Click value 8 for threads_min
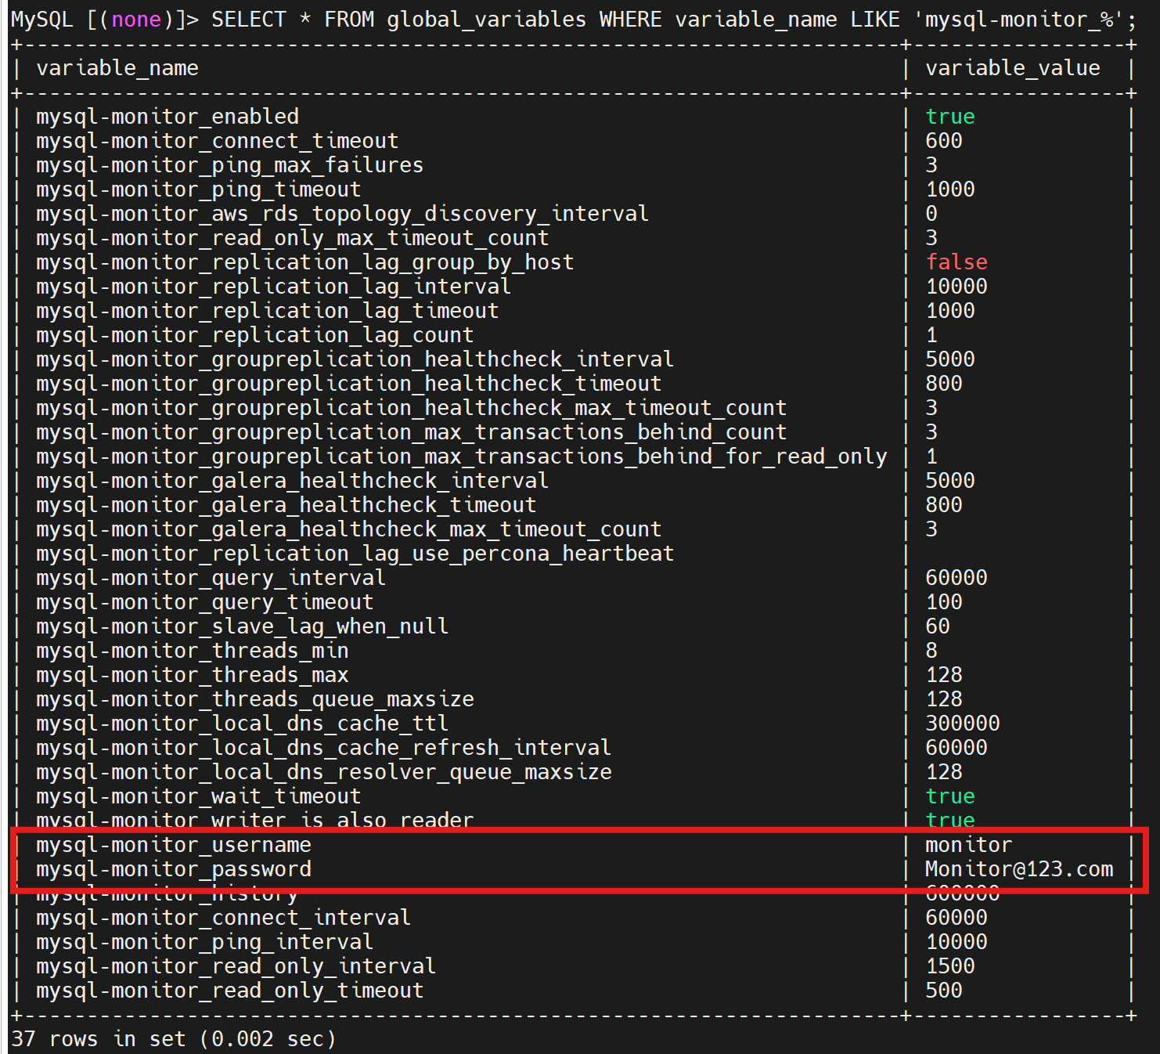1160x1054 pixels. [931, 652]
